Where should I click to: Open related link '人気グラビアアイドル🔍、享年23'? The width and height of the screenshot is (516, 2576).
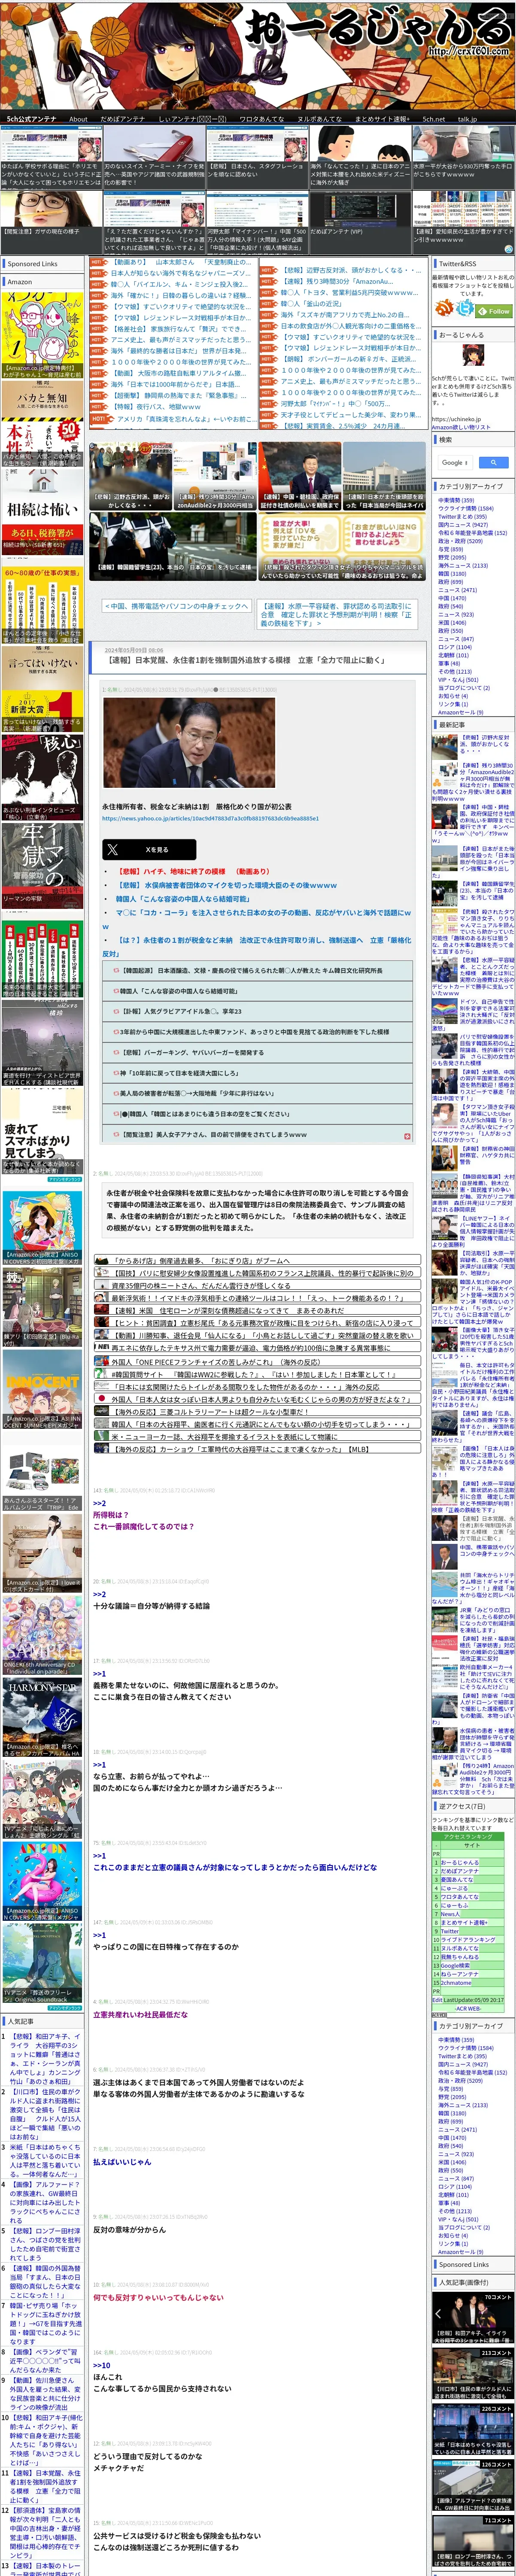[181, 1011]
